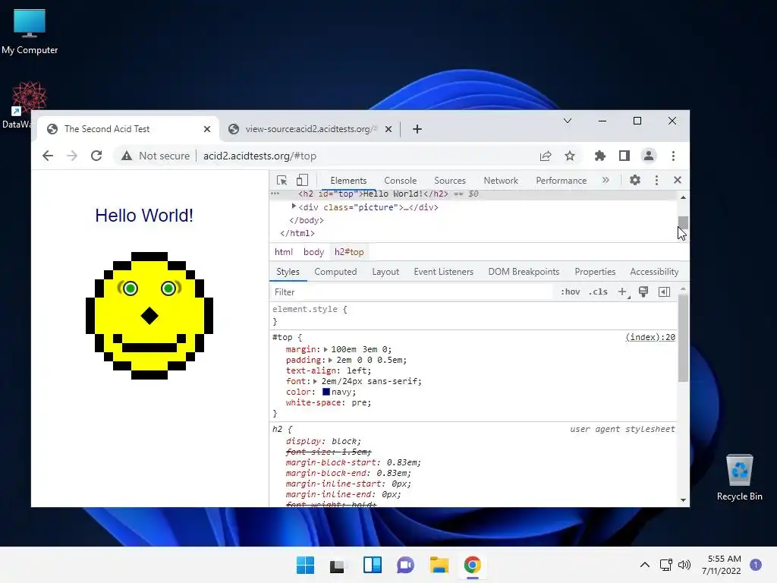777x583 pixels.
Task: Select the inspect element picker icon
Action: 282,181
